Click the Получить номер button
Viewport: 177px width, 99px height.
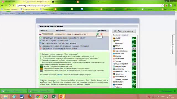click(x=124, y=31)
